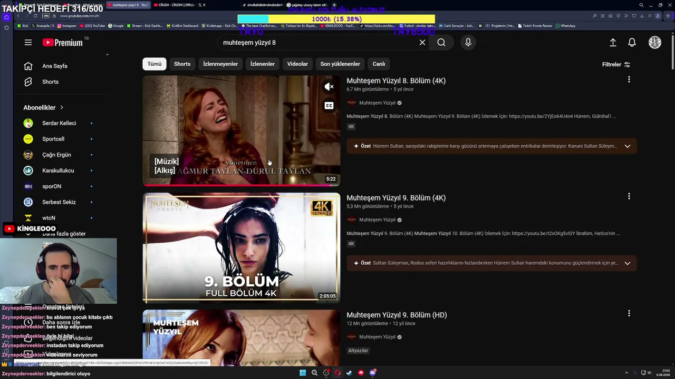Open the Instagram bookmark
Viewport: 675px width, 379px height.
coord(66,26)
